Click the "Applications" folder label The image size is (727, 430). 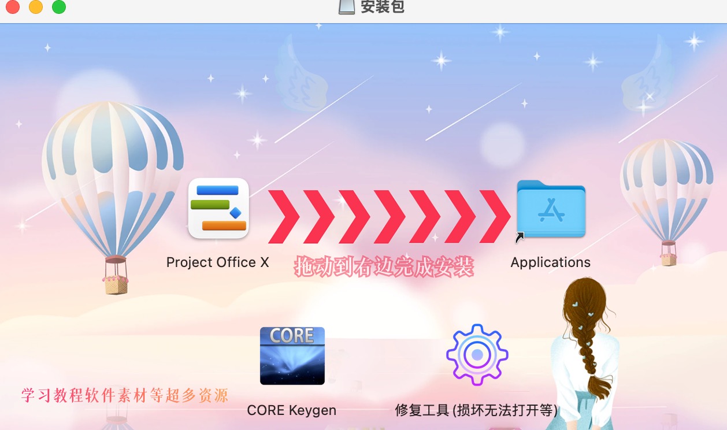[x=551, y=262]
